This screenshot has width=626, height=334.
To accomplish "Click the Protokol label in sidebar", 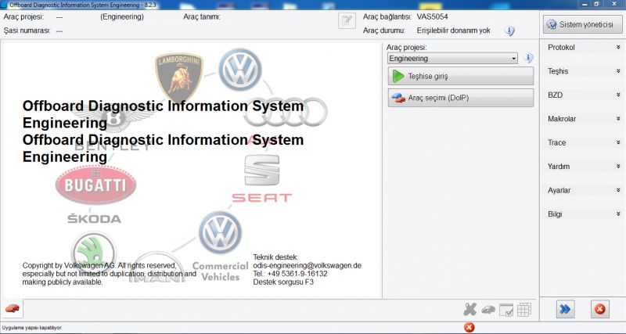I will pos(561,47).
